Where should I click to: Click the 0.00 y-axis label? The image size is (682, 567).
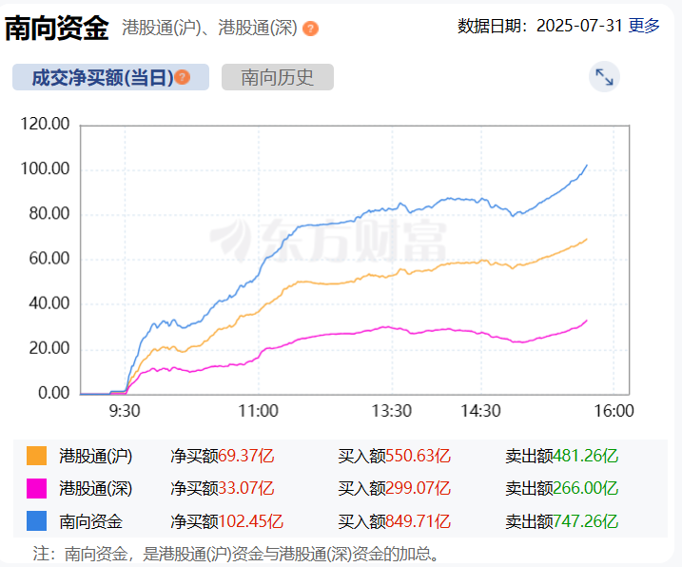[54, 393]
